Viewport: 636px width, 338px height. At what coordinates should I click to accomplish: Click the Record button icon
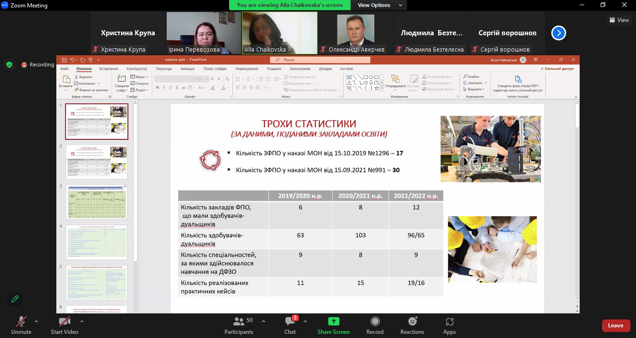(x=375, y=321)
